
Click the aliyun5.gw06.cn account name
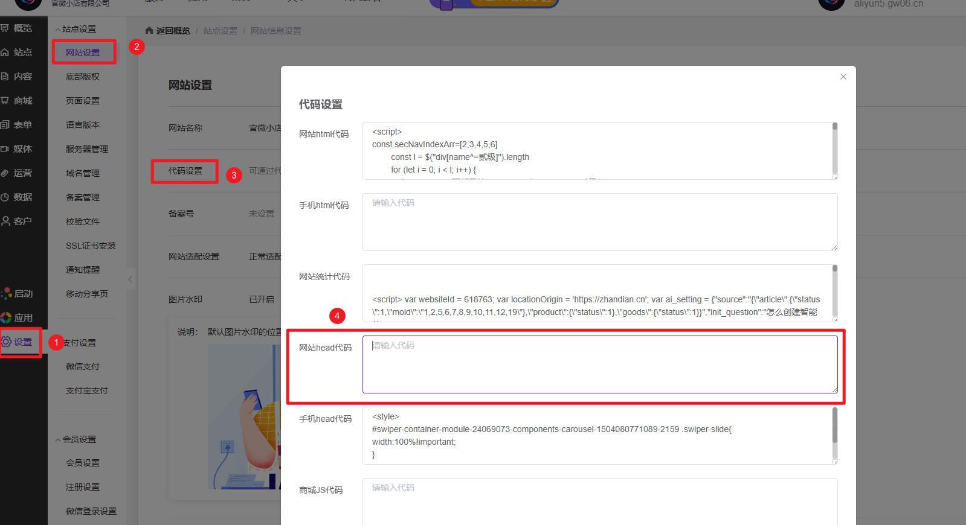tap(889, 4)
